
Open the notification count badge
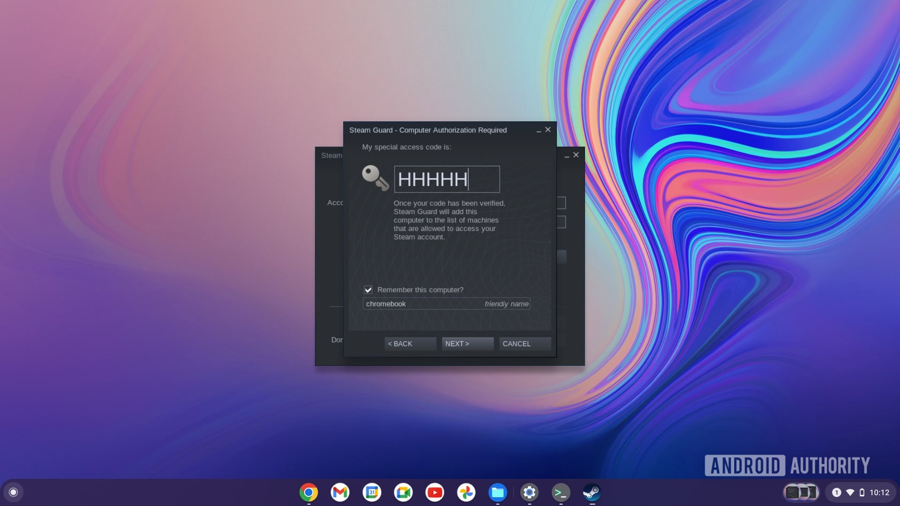point(836,492)
